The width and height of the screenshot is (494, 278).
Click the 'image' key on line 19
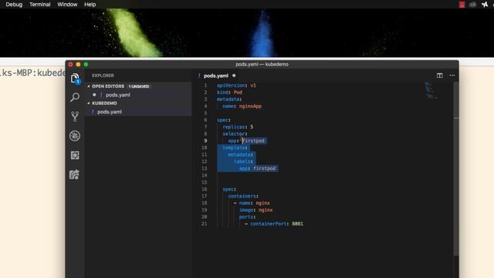pyautogui.click(x=246, y=210)
